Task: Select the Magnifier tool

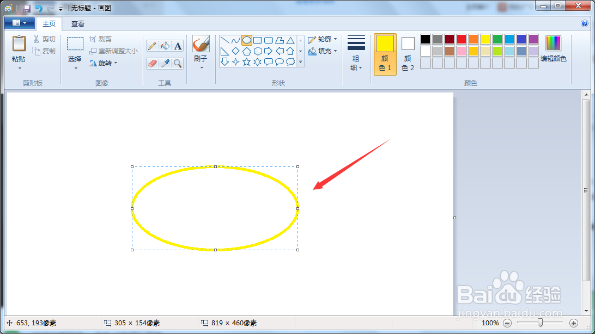Action: coord(178,63)
